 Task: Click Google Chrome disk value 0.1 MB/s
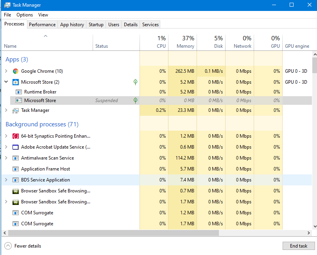click(214, 71)
